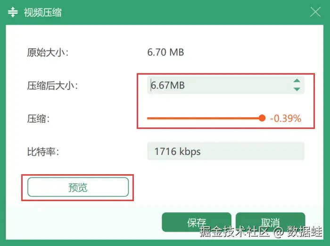Click the 掘金技术社区 watermark text
This screenshot has height=246, width=330.
[234, 231]
